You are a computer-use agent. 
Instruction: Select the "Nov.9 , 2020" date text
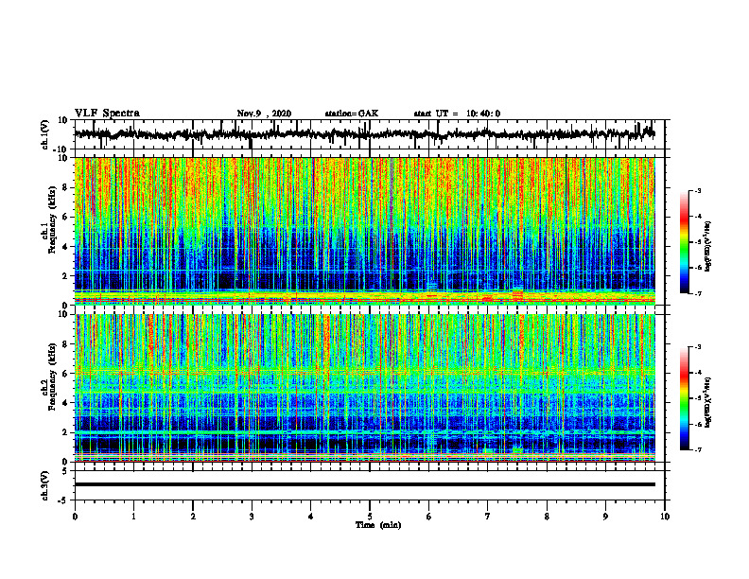pos(264,114)
